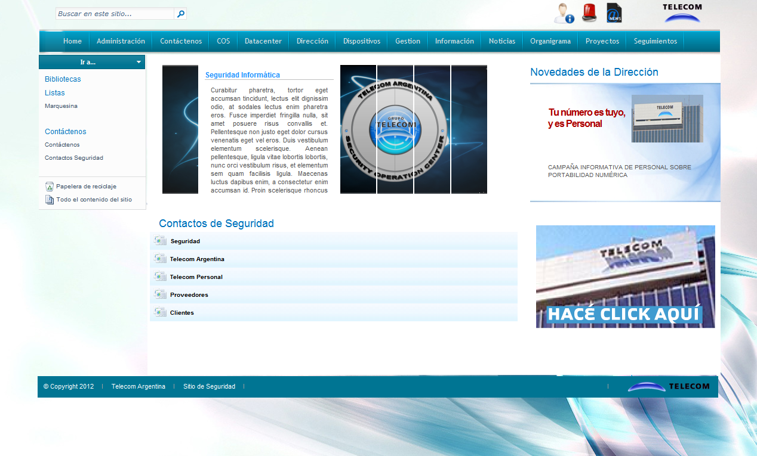
Task: Click the 'Contactos de Seguridad' heading
Action: click(216, 224)
